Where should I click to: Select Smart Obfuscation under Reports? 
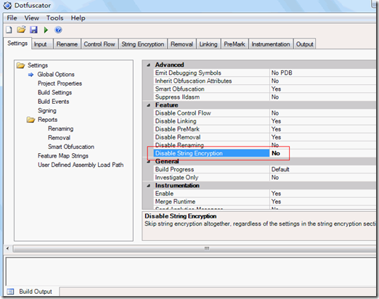point(71,147)
